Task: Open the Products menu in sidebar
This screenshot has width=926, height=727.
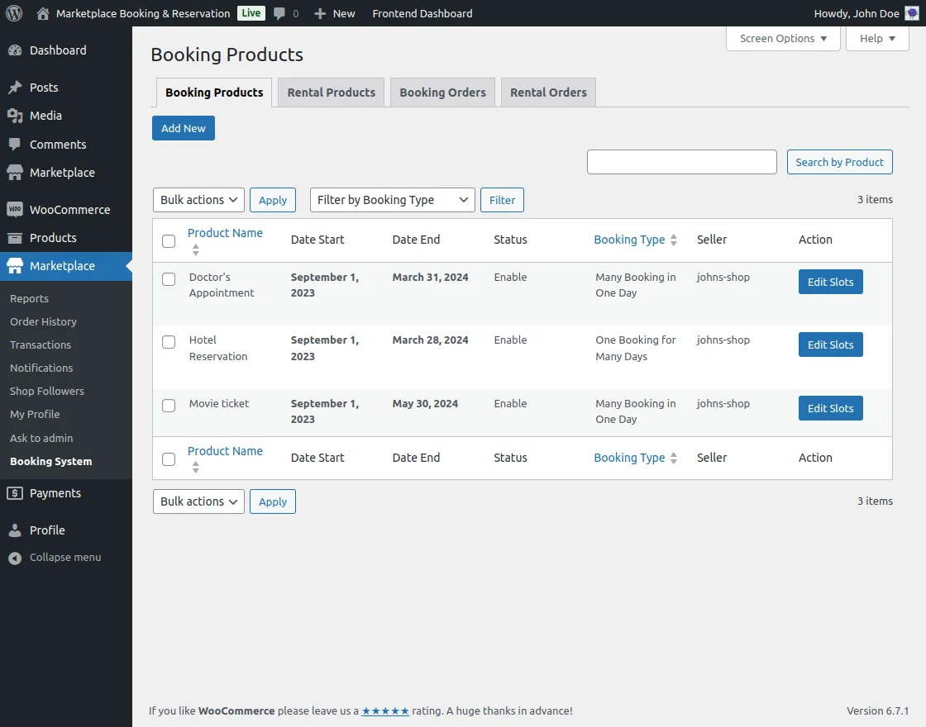Action: pos(55,238)
